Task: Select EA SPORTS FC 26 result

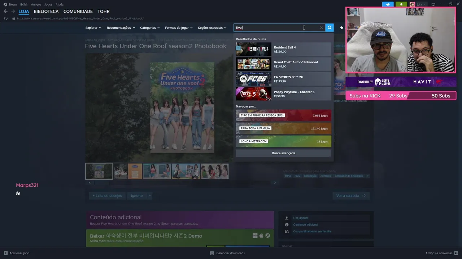Action: click(x=283, y=79)
